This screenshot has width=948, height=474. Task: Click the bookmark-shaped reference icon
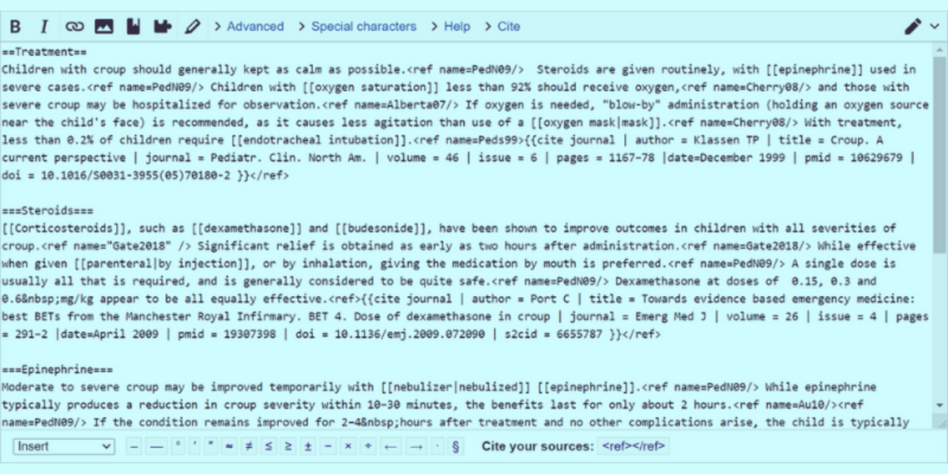click(133, 27)
